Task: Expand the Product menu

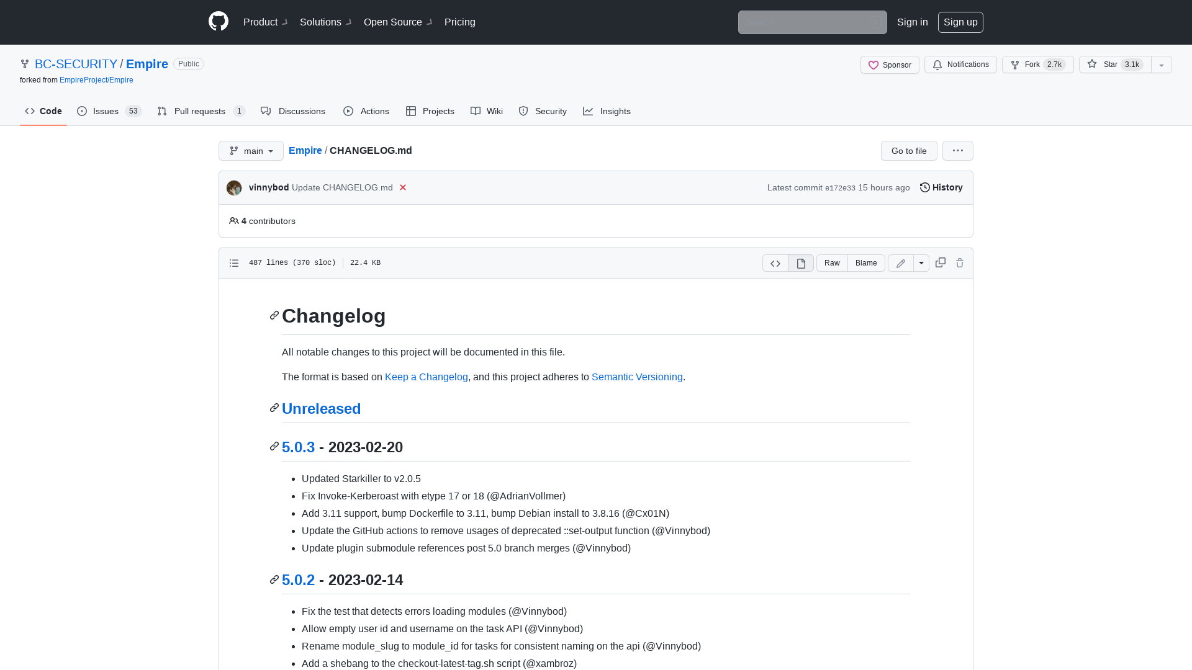Action: 265,22
